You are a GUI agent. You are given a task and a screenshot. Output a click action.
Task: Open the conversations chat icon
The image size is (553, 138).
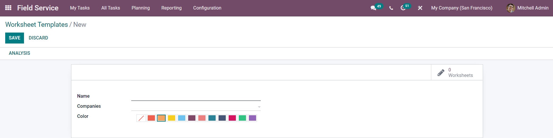pos(373,8)
